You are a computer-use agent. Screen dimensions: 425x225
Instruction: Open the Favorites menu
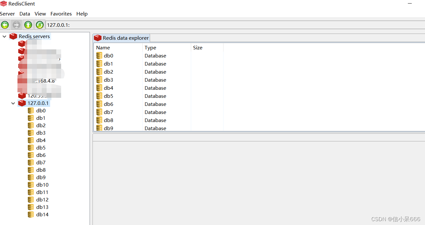(61, 14)
